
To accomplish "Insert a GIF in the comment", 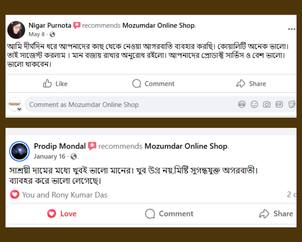I will tap(279, 104).
